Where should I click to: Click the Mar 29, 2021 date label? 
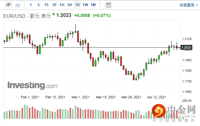click(x=131, y=97)
